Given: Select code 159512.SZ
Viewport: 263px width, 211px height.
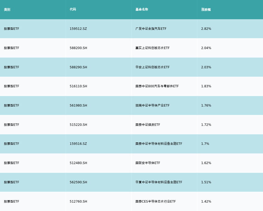Looking at the screenshot, I should 78,28.
